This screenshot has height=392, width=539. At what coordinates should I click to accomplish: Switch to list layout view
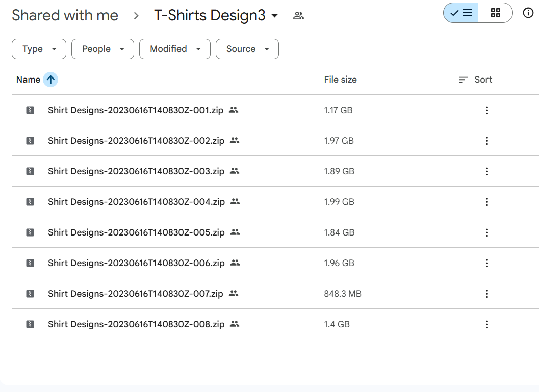click(460, 13)
